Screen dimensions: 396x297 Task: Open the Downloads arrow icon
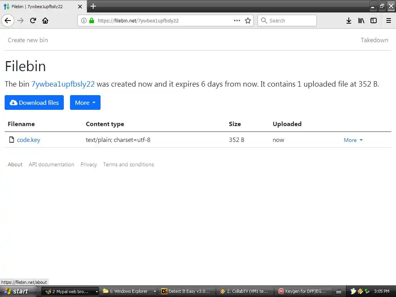(x=349, y=20)
